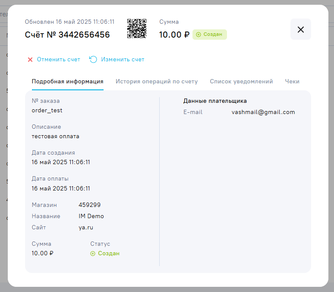The image size is (334, 292).
Task: Click the 'E-mail' label
Action: point(193,112)
